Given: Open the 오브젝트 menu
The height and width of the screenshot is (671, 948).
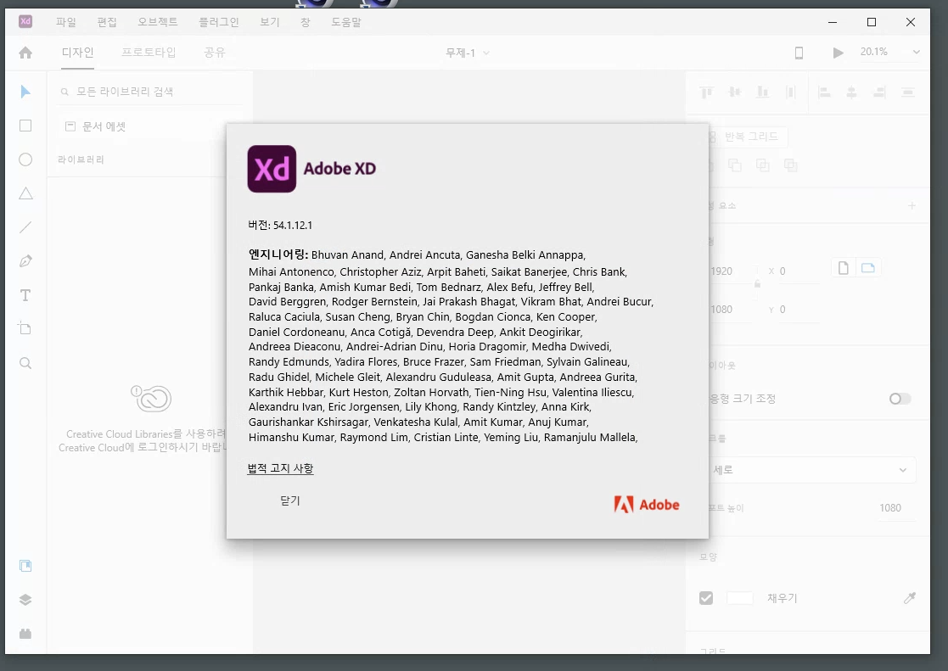Looking at the screenshot, I should click(158, 22).
